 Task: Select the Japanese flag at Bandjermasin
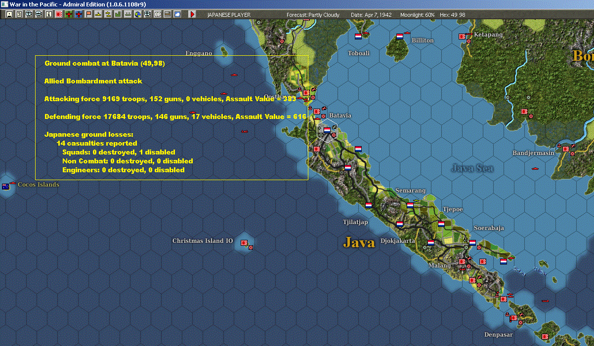tap(566, 149)
